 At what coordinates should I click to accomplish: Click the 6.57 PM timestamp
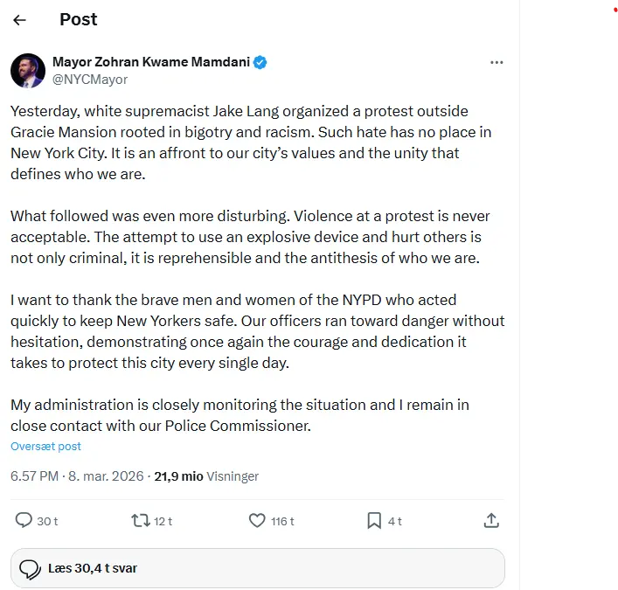pos(34,476)
